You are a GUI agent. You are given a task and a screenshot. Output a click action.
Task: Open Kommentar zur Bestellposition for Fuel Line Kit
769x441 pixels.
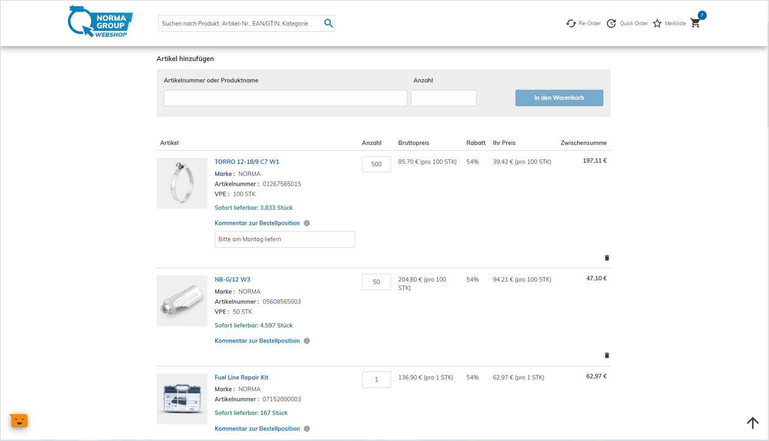(257, 429)
